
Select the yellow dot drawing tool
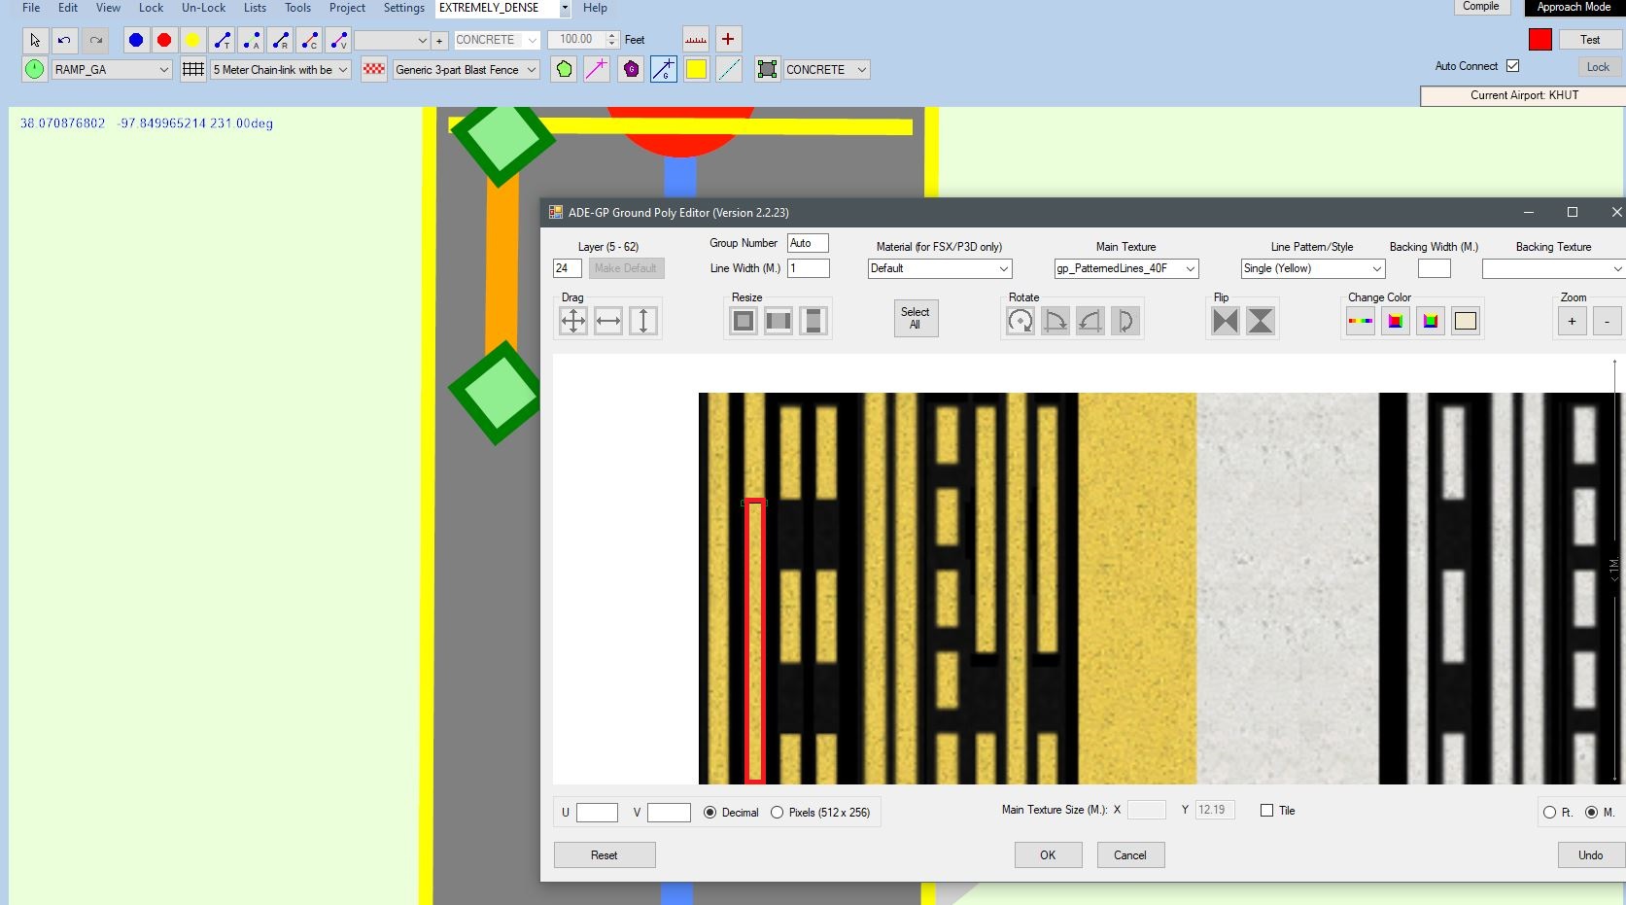tap(193, 40)
